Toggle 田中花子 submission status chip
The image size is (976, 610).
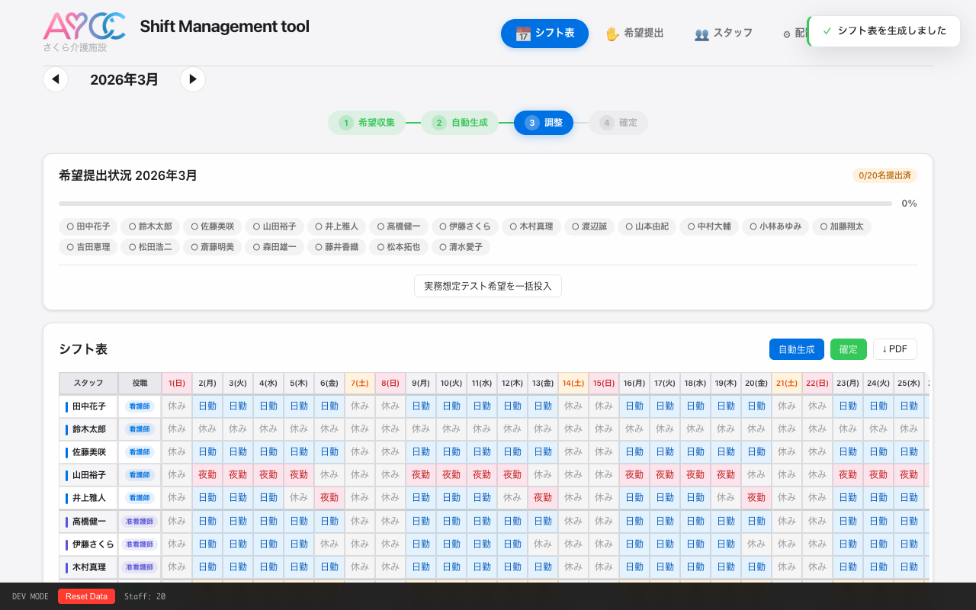point(88,226)
